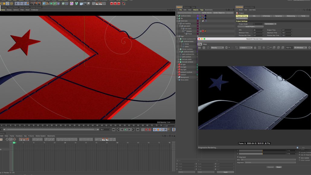
Task: Go to start of timeline
Action: 114,130
